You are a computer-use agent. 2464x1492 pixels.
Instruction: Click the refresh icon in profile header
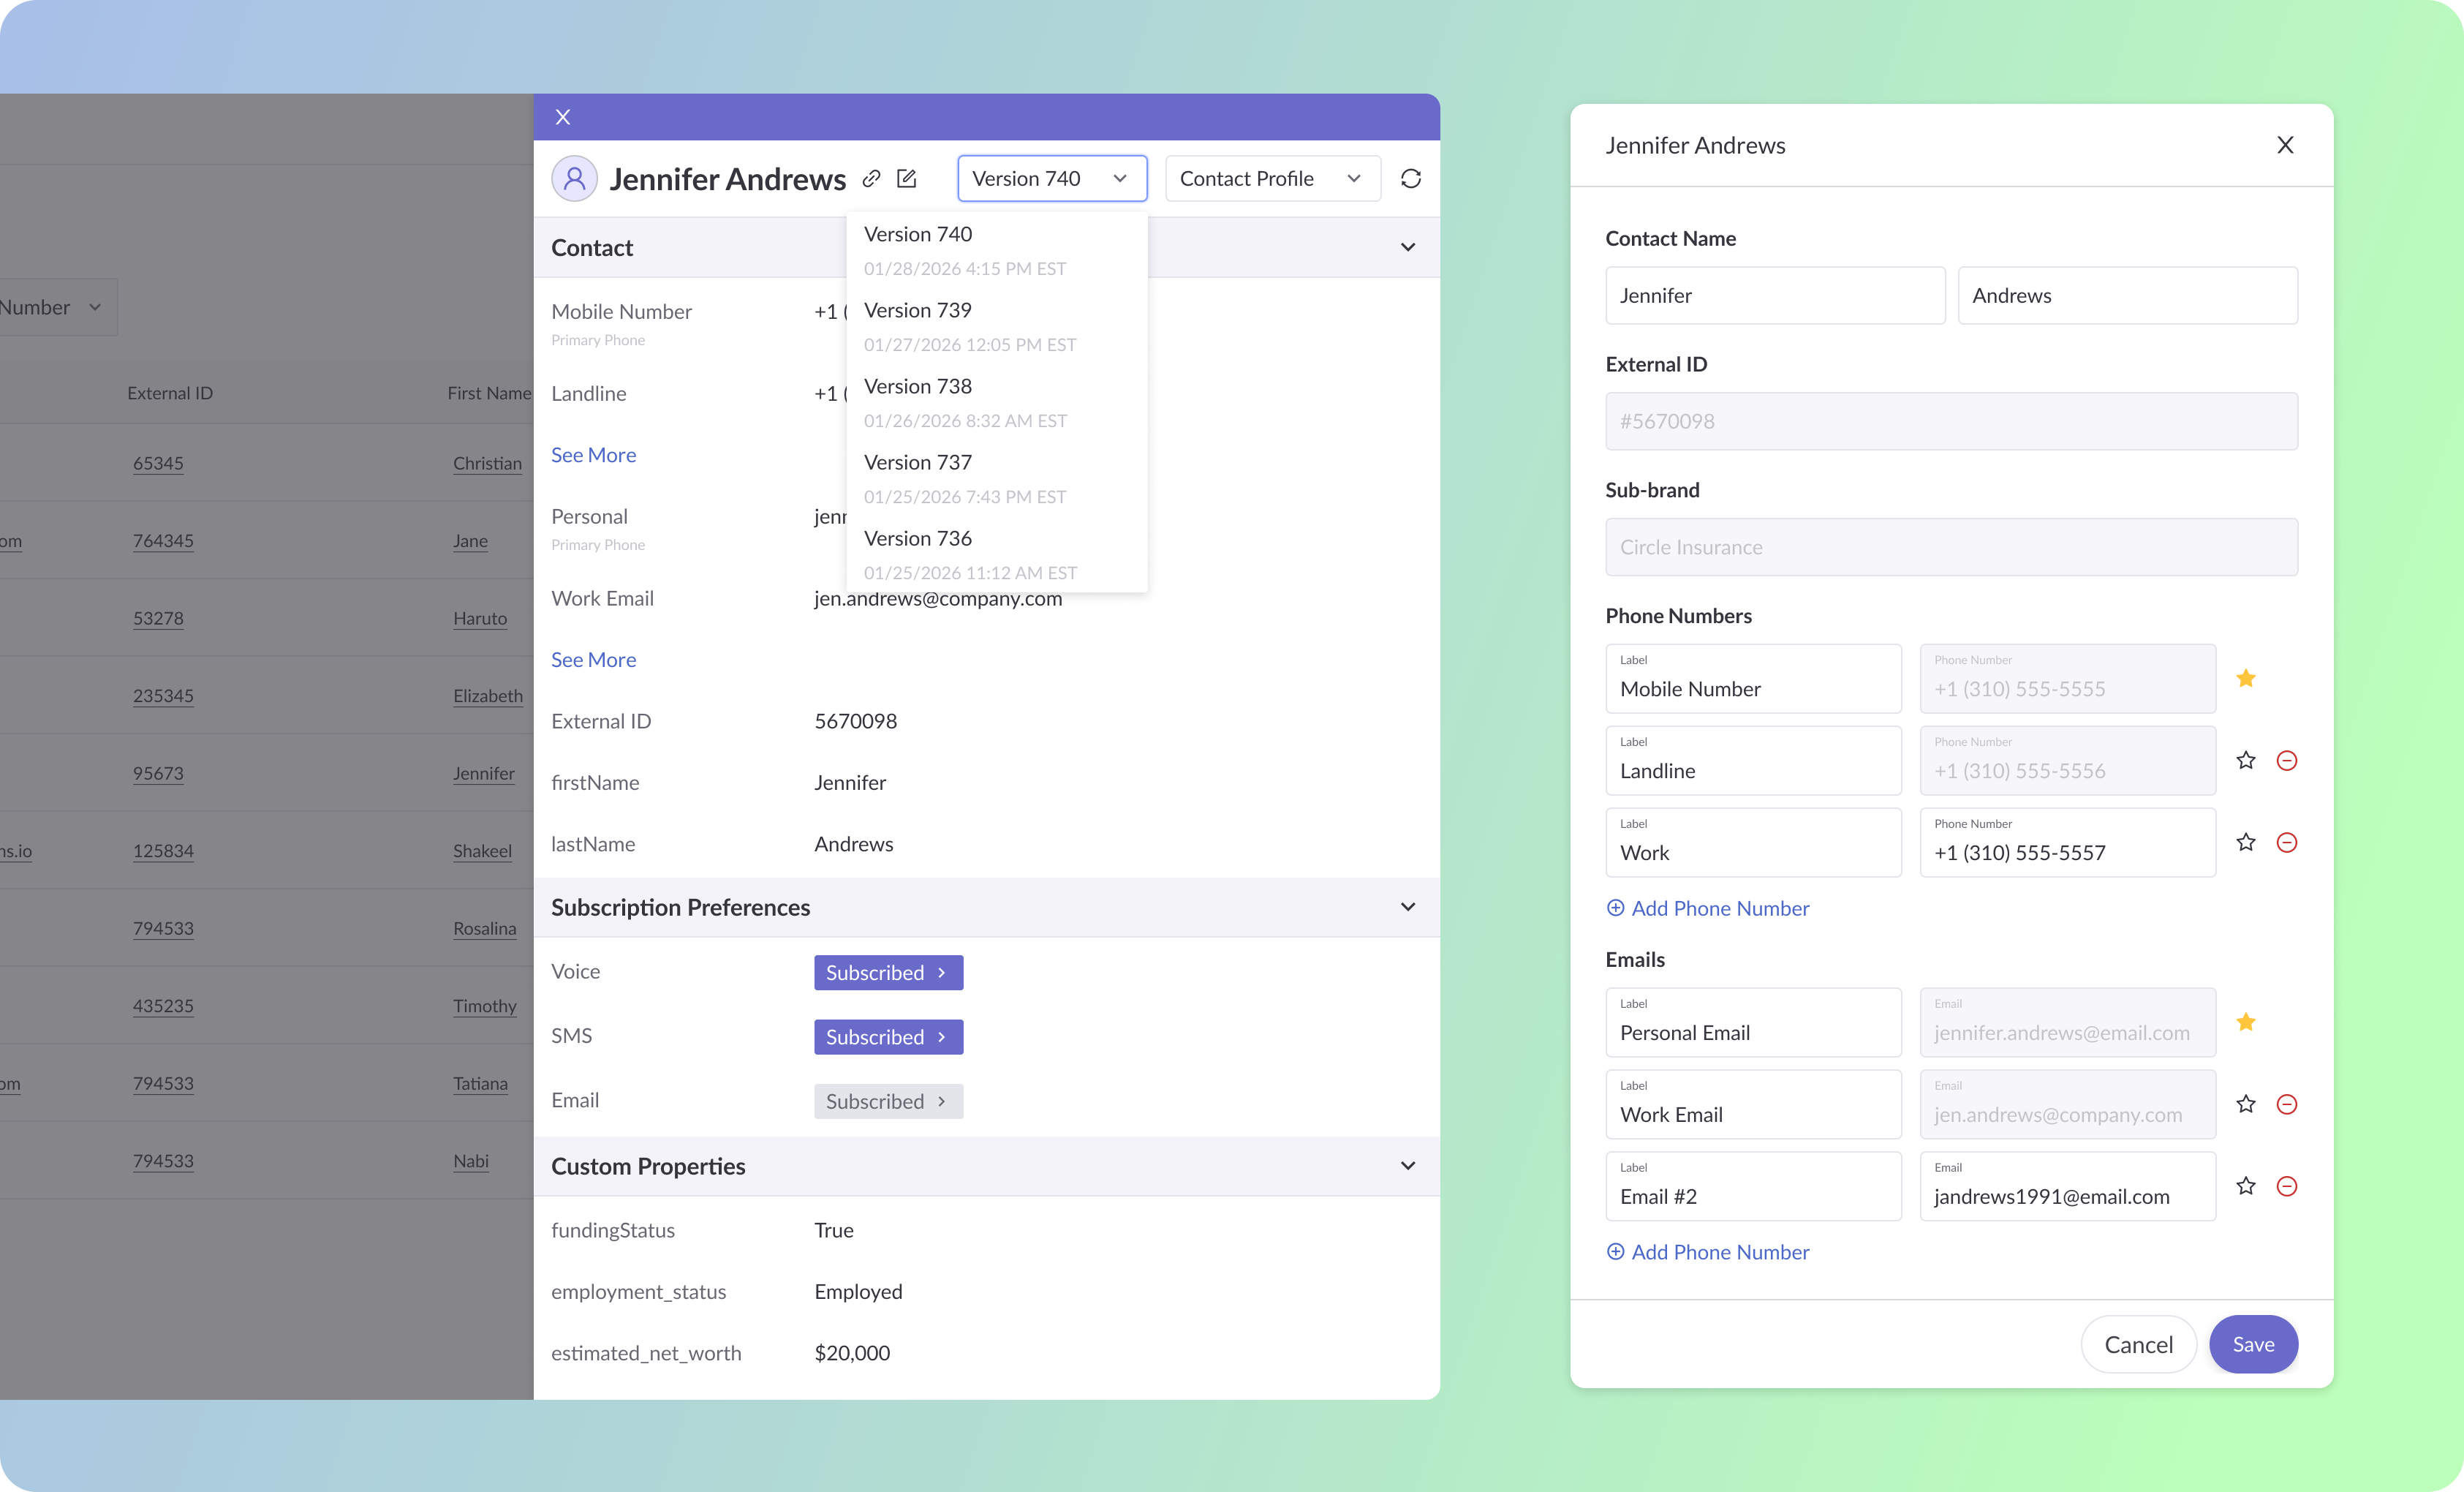tap(1410, 178)
